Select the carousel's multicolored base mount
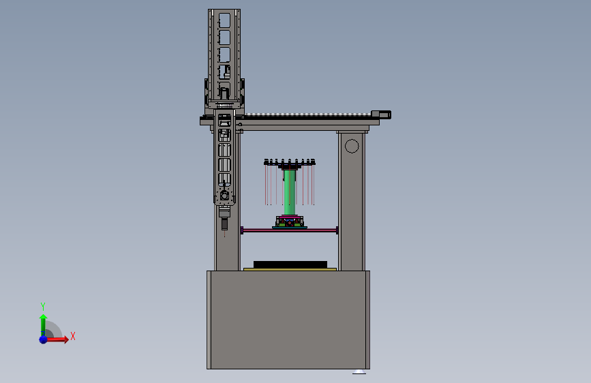This screenshot has height=383, width=591. (x=290, y=222)
